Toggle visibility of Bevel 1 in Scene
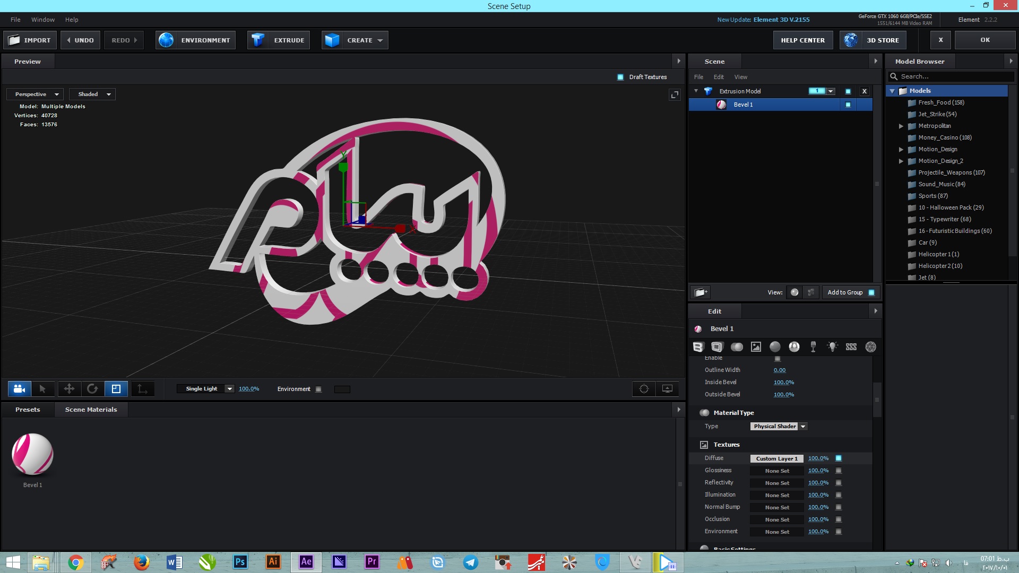Screen dimensions: 1019x573 (x=848, y=105)
